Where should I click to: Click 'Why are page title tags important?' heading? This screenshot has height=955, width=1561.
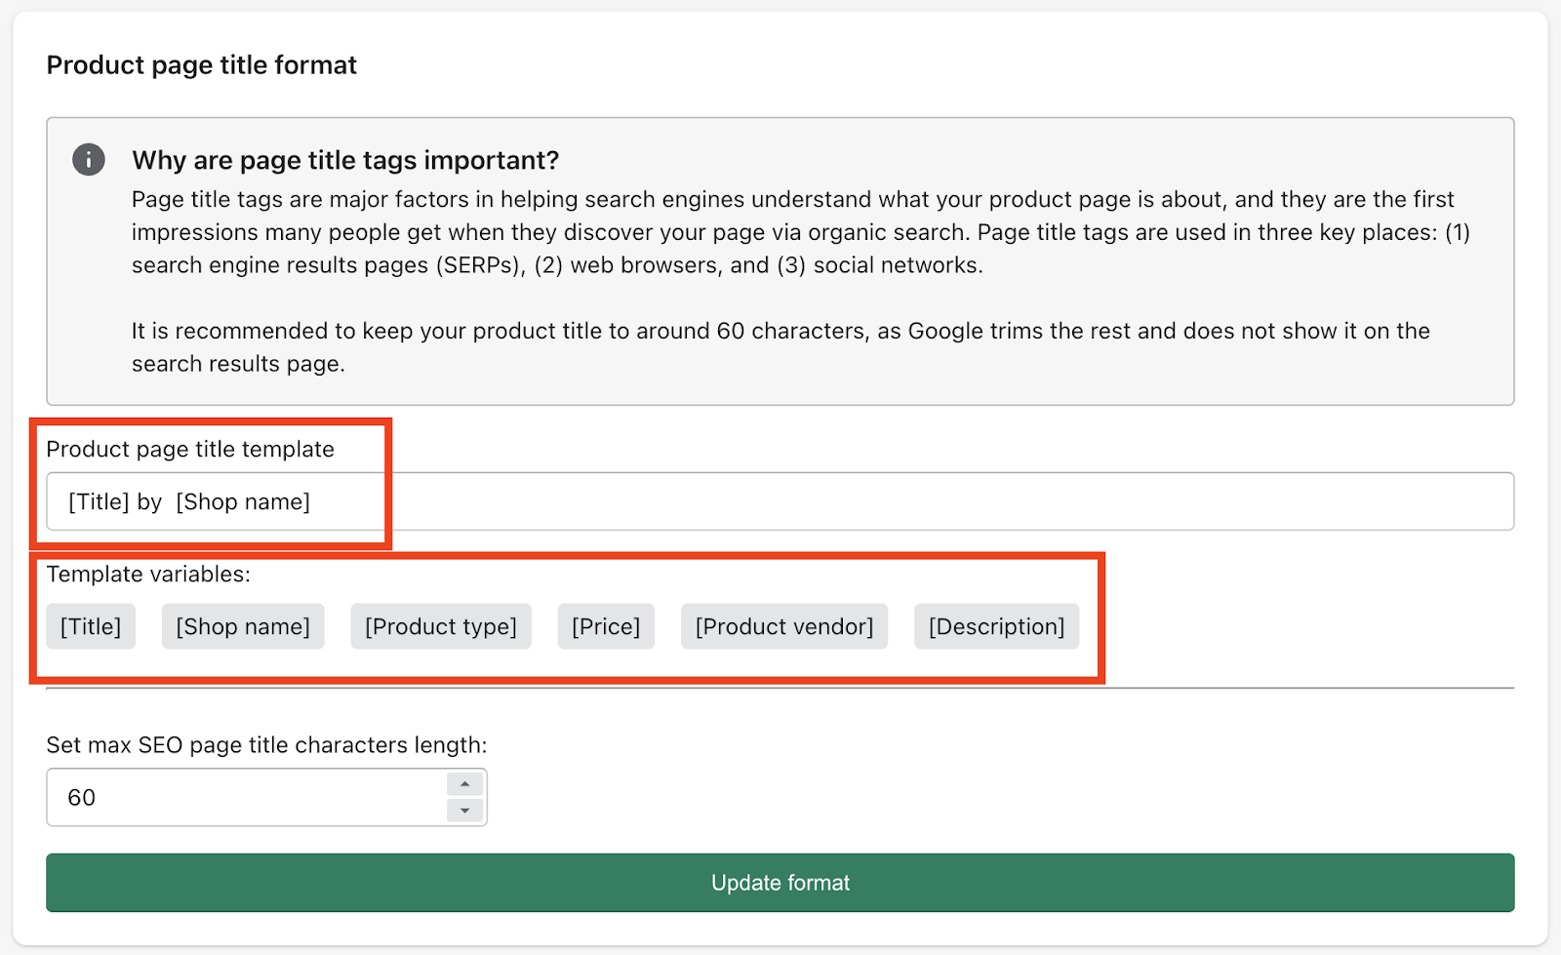(345, 160)
